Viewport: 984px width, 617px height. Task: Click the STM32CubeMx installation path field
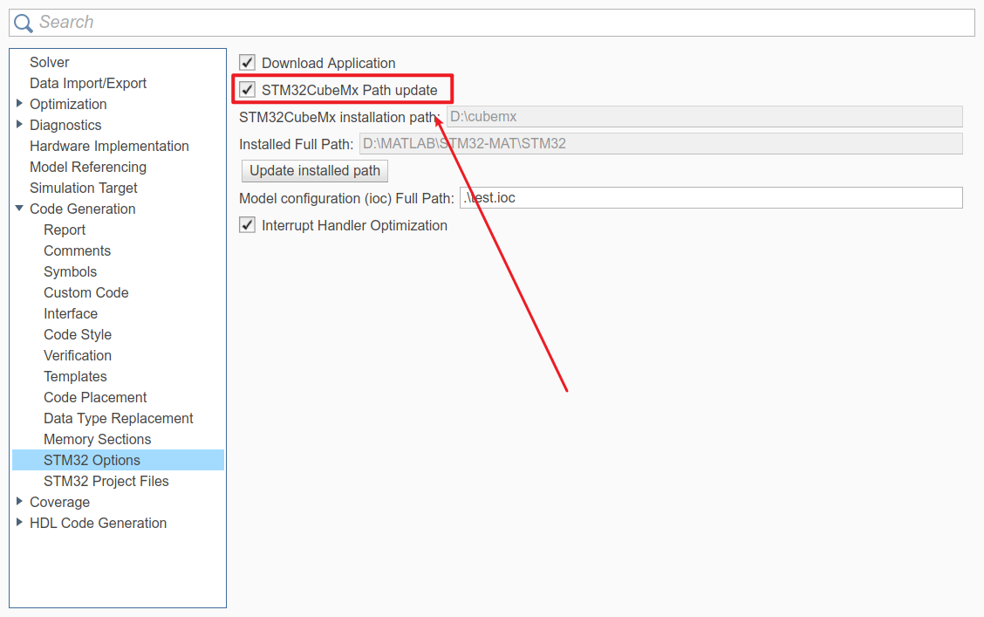click(704, 117)
